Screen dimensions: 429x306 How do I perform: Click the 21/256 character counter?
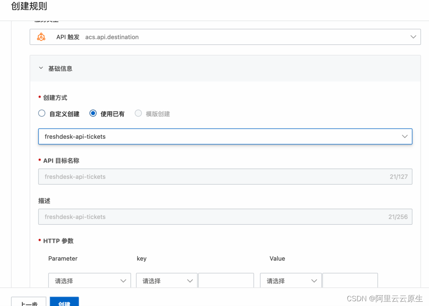(398, 217)
